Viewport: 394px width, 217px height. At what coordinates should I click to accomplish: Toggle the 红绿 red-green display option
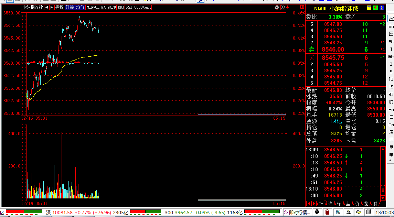[x=70, y=8]
